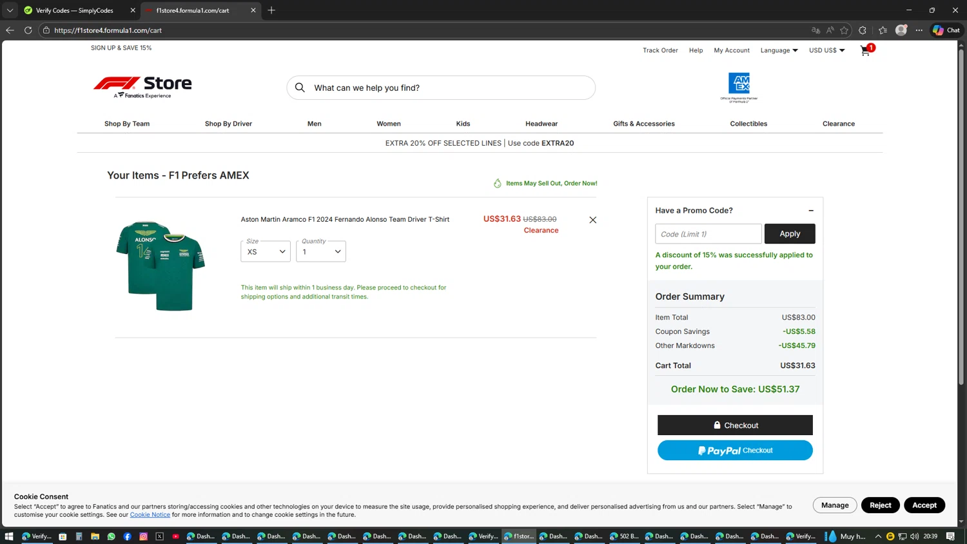
Task: Open Copilot Chat button
Action: [x=946, y=30]
